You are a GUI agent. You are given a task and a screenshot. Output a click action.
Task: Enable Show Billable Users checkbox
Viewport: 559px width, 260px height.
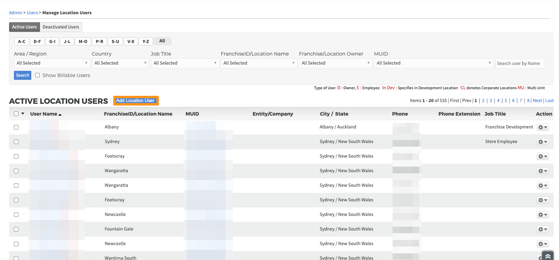point(37,75)
